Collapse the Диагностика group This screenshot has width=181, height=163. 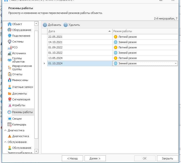(5, 130)
